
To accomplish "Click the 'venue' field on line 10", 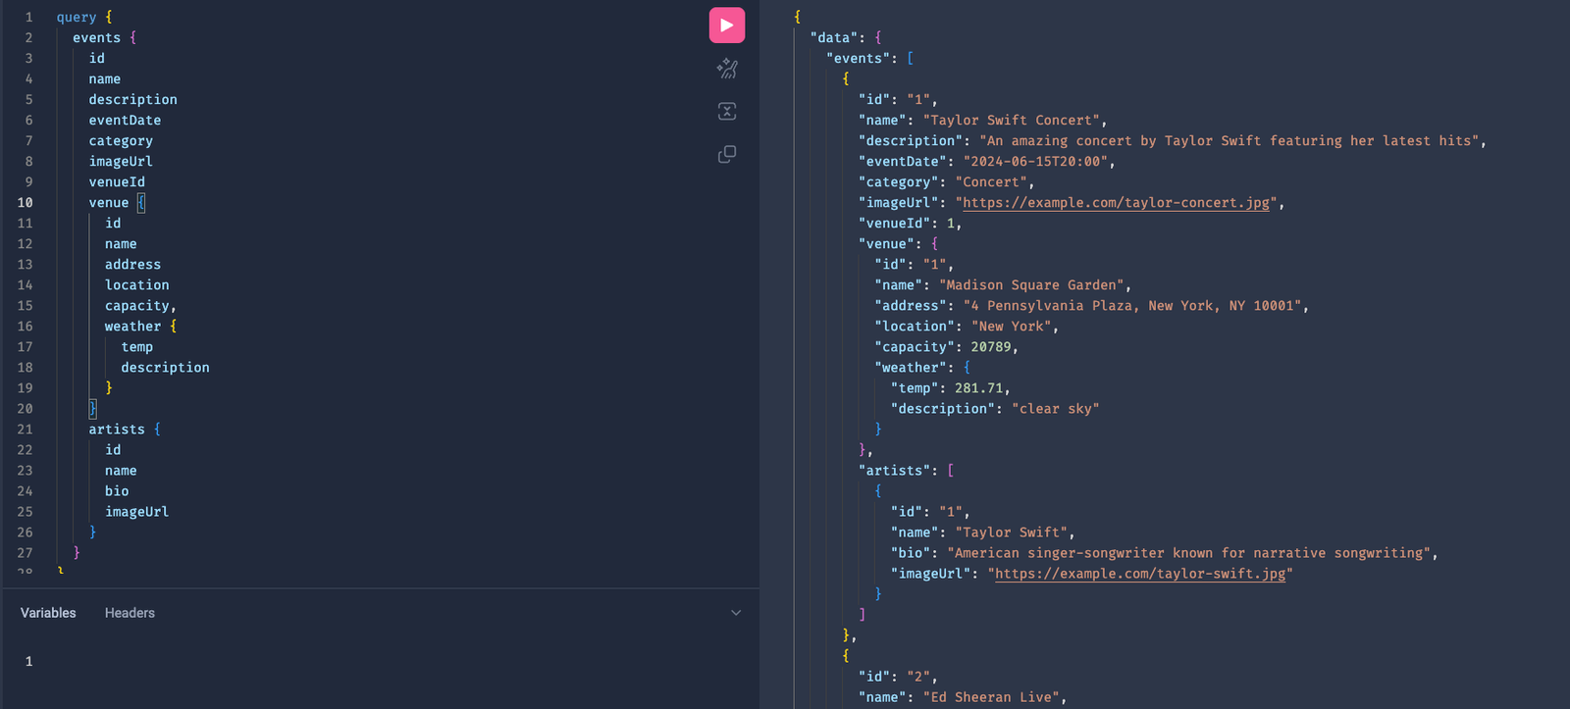I will tap(109, 203).
